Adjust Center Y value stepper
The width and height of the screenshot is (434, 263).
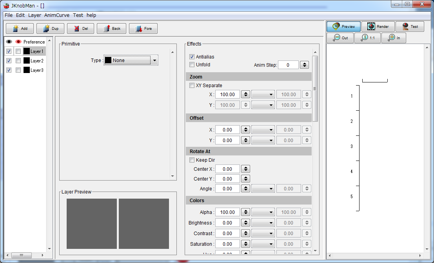[245, 179]
